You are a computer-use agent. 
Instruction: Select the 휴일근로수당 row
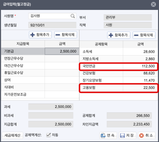point(40,73)
